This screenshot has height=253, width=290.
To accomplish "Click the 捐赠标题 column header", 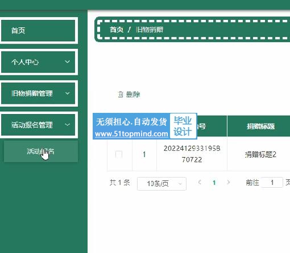I will (x=260, y=126).
